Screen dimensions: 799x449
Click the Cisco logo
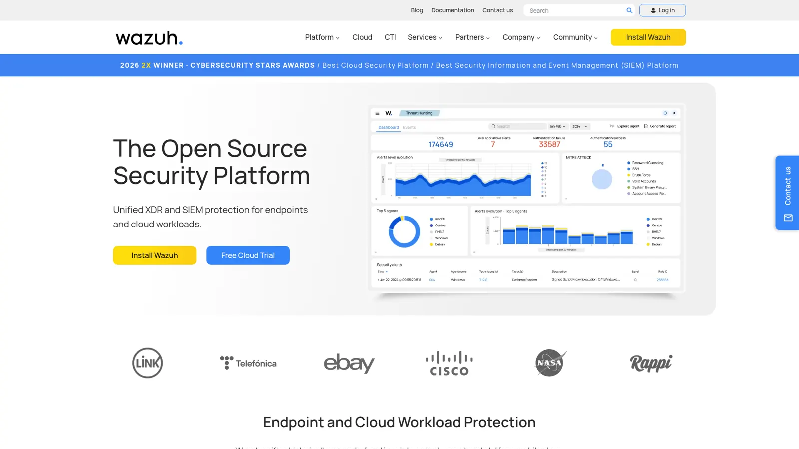[449, 363]
